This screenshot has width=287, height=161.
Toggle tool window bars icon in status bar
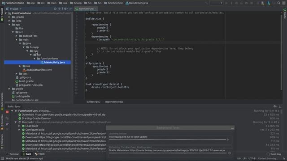(2, 159)
